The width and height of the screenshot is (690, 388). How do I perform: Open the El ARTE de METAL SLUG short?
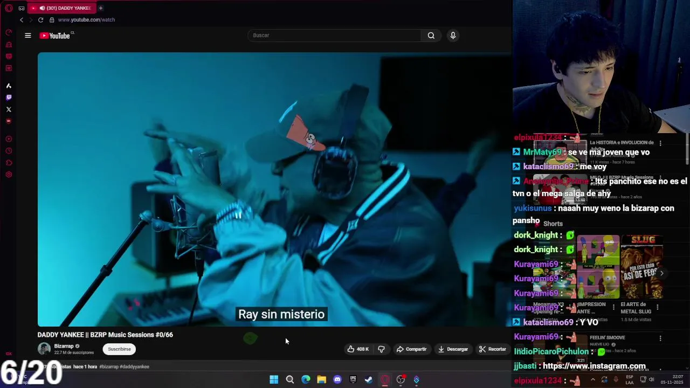[641, 267]
